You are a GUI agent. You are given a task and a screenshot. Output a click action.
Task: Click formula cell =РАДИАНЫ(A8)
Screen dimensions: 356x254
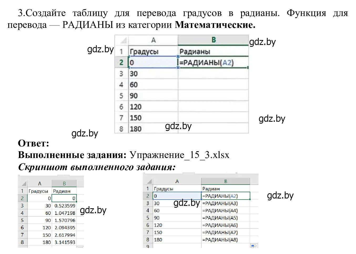[226, 240]
